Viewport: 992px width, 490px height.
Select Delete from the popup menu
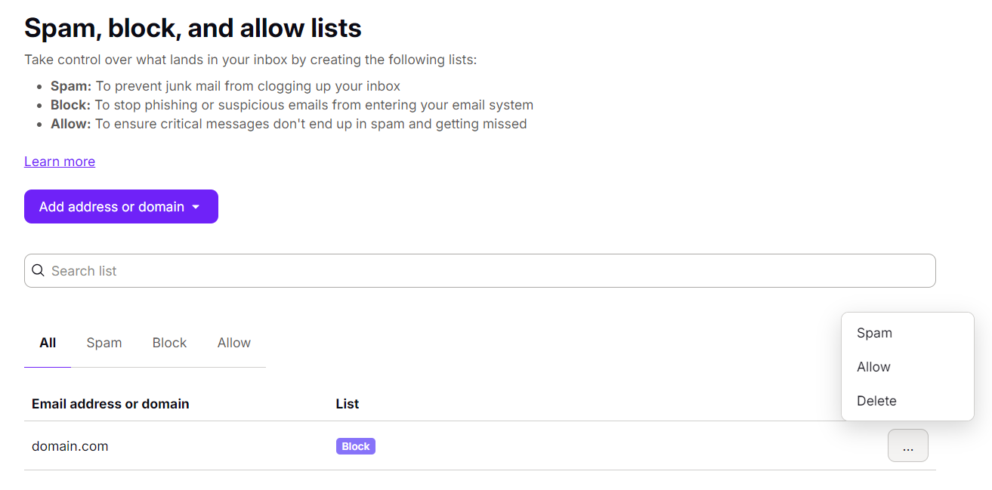click(876, 401)
